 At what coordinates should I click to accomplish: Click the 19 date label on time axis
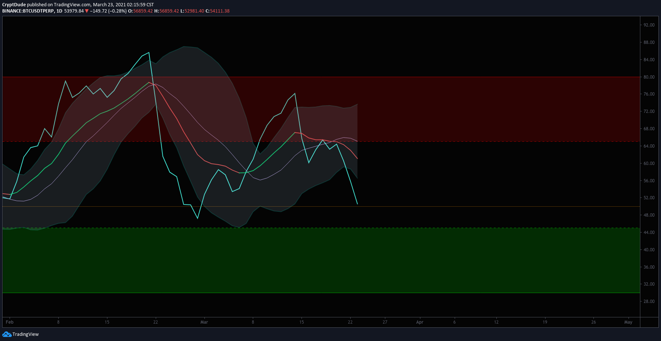coord(545,322)
